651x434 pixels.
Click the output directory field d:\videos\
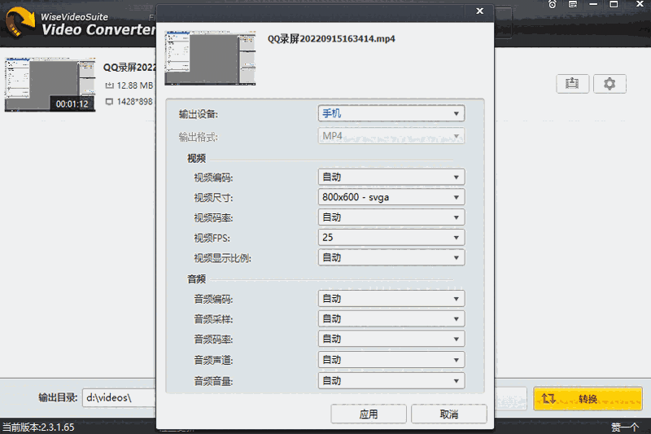tap(120, 398)
